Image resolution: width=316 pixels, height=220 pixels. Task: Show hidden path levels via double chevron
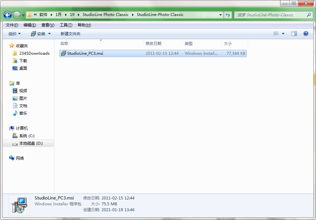[35, 14]
